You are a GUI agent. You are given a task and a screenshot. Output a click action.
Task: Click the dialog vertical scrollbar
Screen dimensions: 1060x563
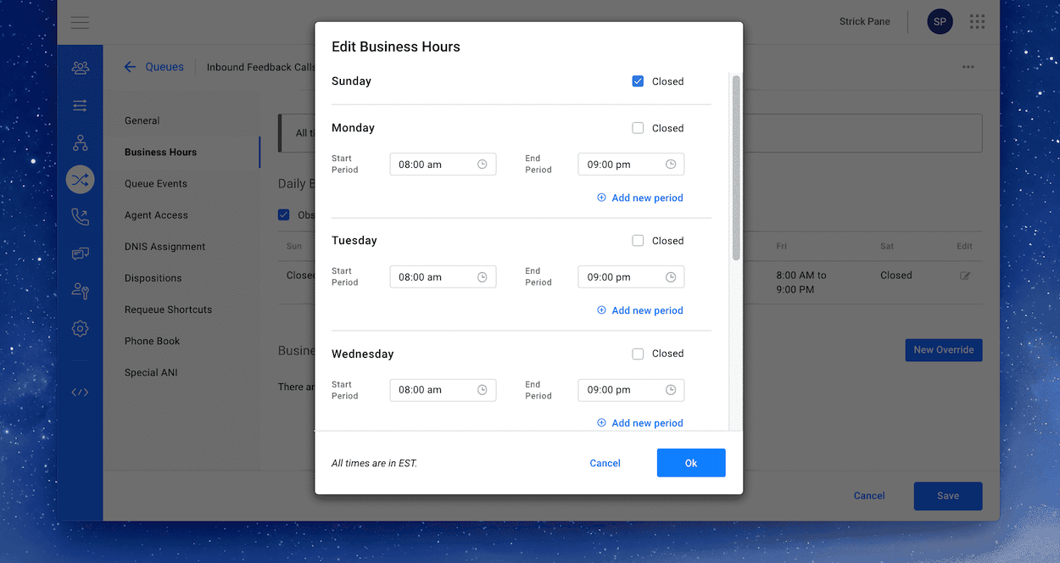point(736,167)
